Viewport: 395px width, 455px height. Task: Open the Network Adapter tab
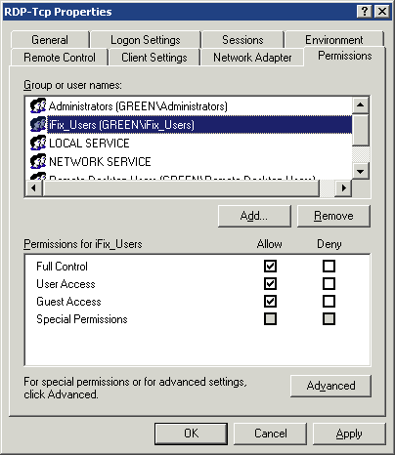pyautogui.click(x=252, y=58)
